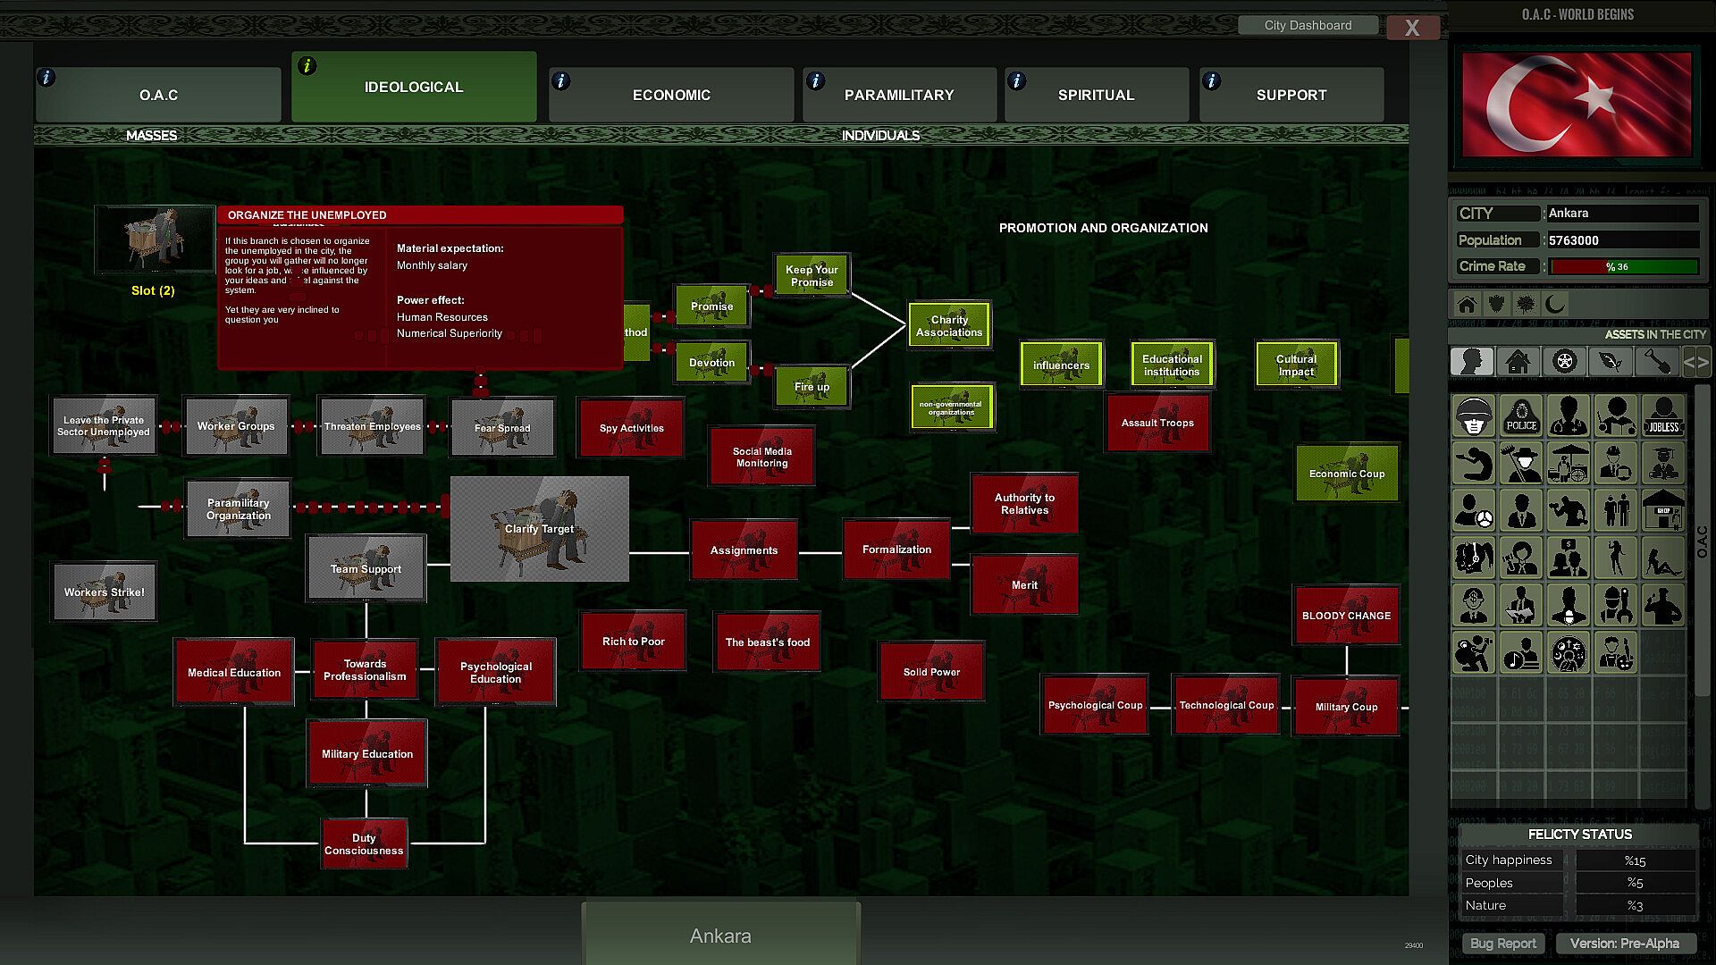This screenshot has height=965, width=1716.
Task: Toggle the shovel assets filter
Action: [x=1656, y=362]
